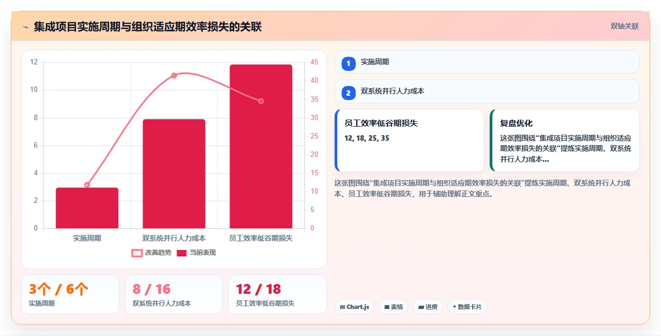Click x-axis label 实施周期

coord(87,238)
